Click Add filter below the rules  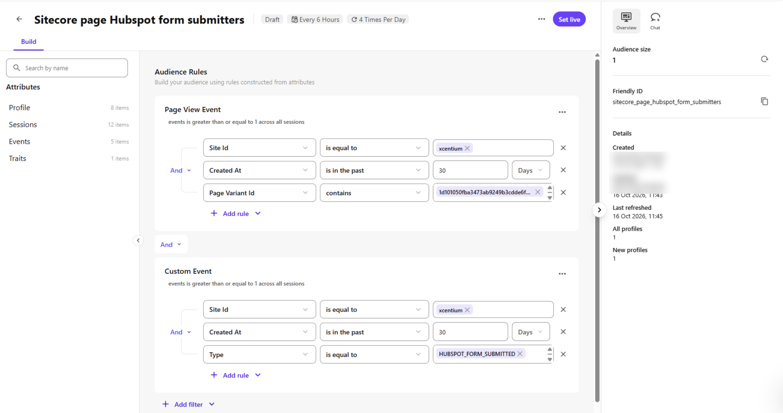188,404
